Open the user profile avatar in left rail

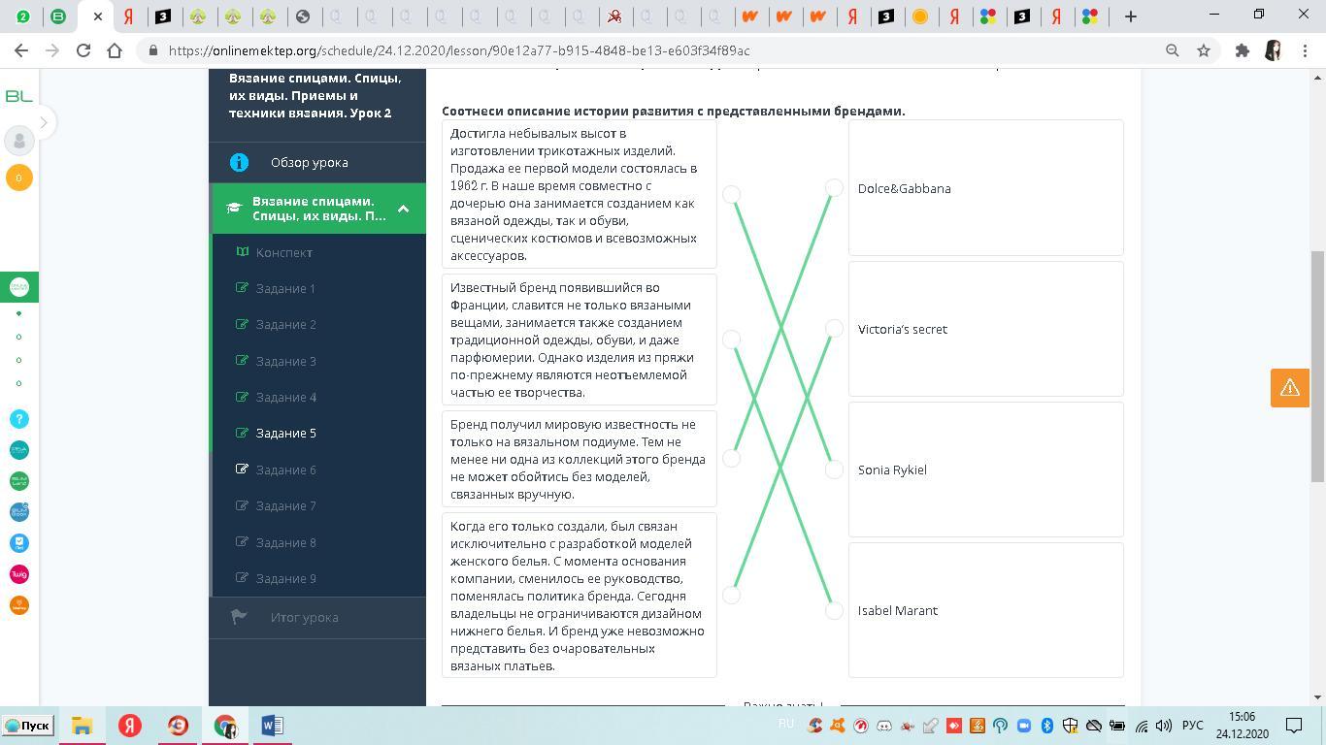[18, 141]
